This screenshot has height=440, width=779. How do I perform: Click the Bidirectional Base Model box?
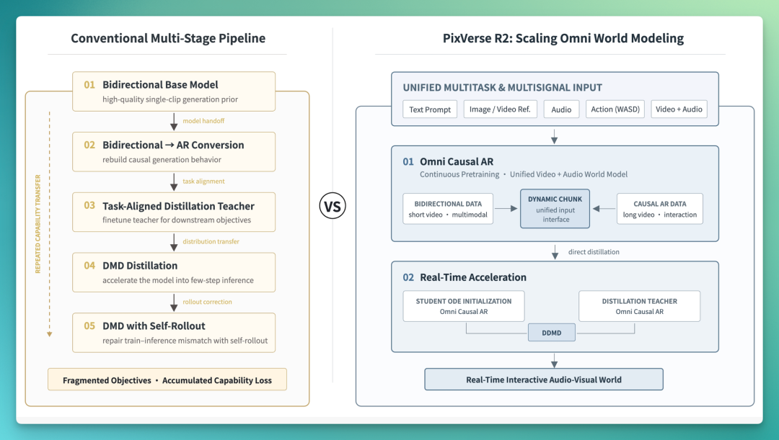[x=174, y=91]
